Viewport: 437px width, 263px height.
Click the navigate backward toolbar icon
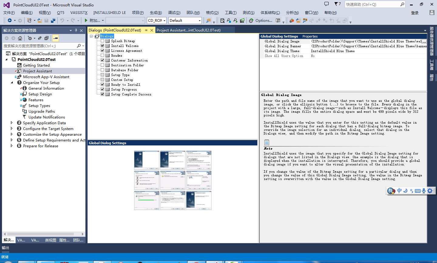click(x=10, y=20)
